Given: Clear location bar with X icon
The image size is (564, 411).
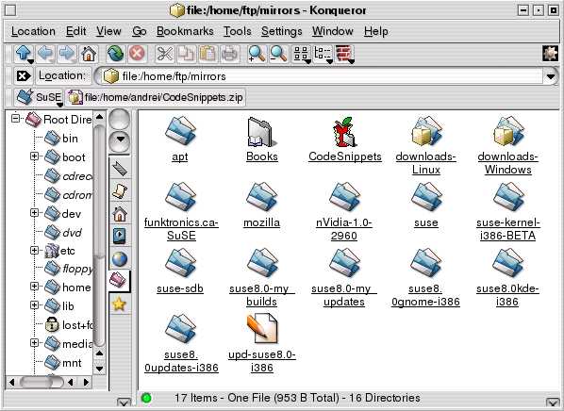Looking at the screenshot, I should [x=24, y=75].
